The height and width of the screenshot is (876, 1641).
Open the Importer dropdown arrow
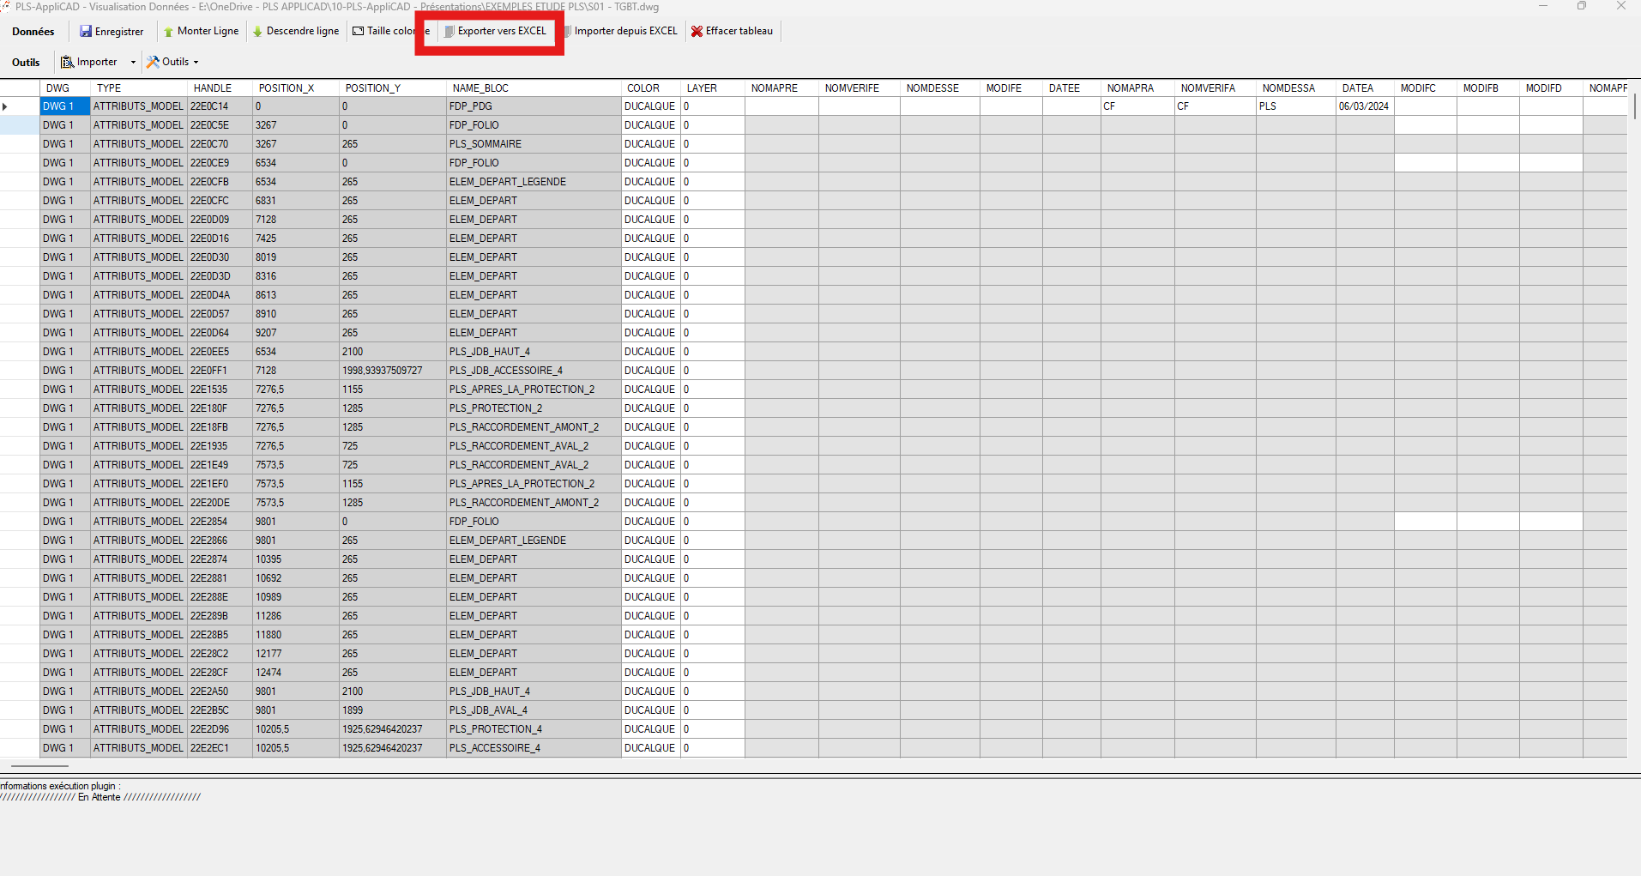133,62
